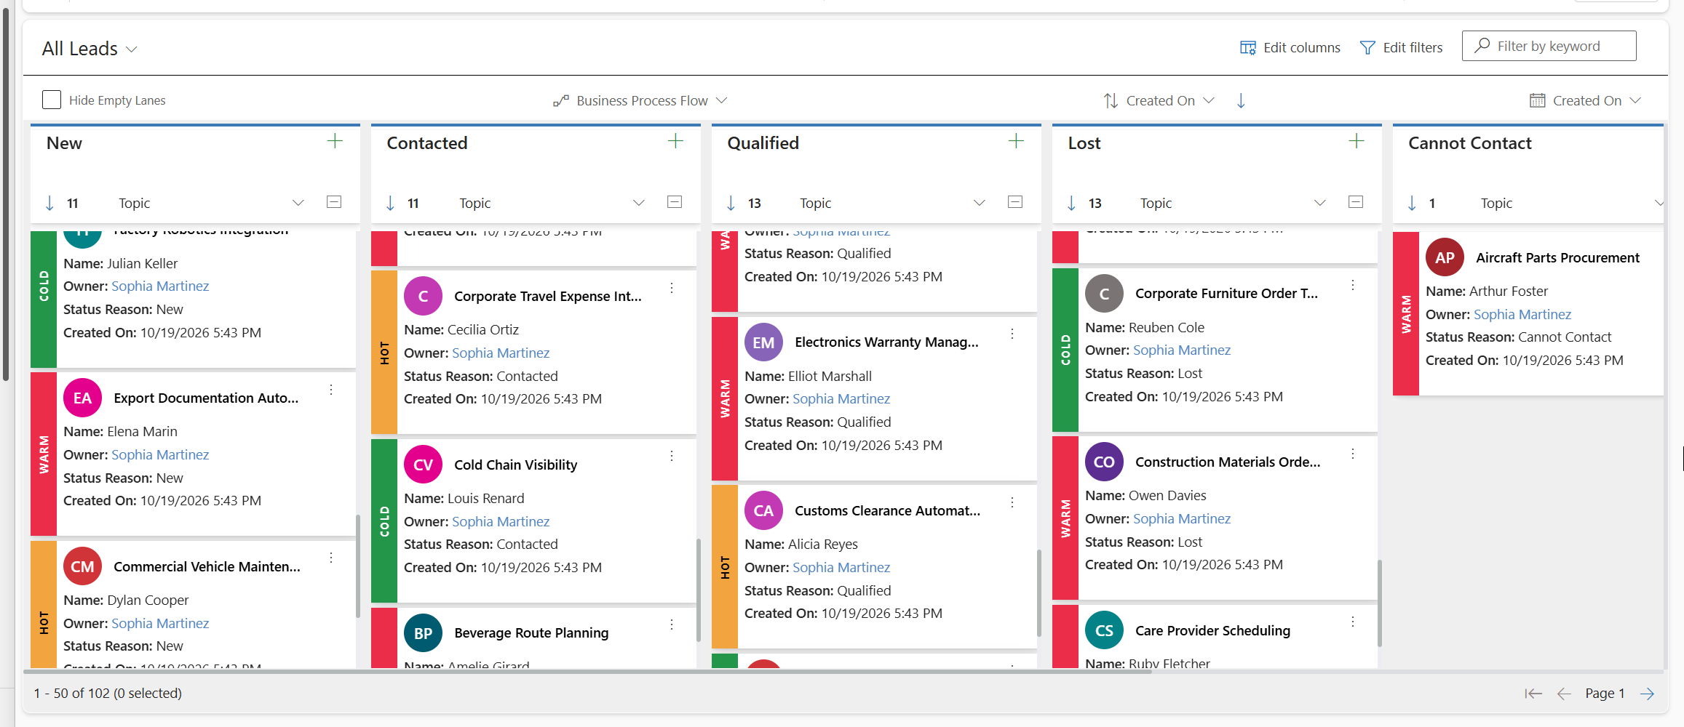Click the AP avatar on Aircraft Parts card
Viewport: 1684px width, 727px height.
(x=1445, y=257)
